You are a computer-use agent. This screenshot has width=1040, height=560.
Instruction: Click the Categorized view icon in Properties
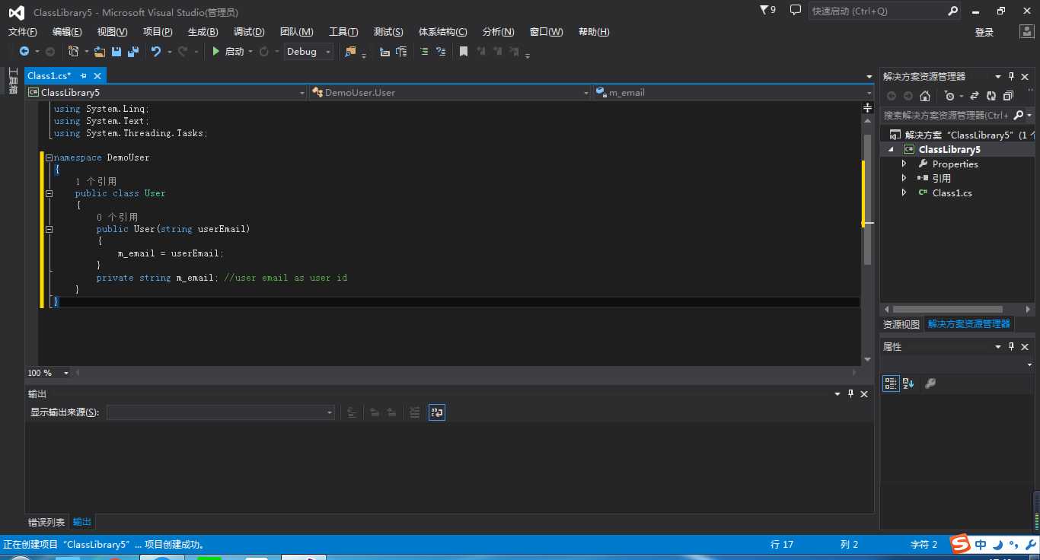[890, 383]
